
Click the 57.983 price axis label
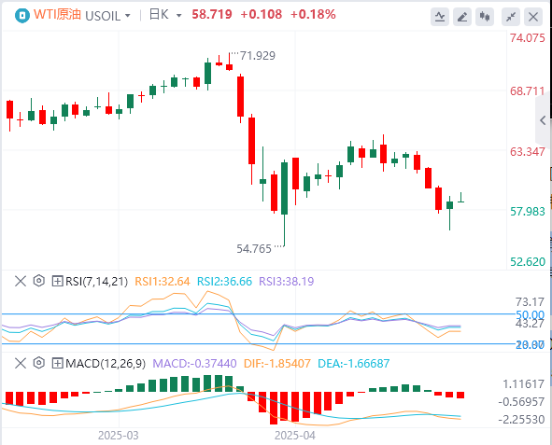tap(528, 212)
